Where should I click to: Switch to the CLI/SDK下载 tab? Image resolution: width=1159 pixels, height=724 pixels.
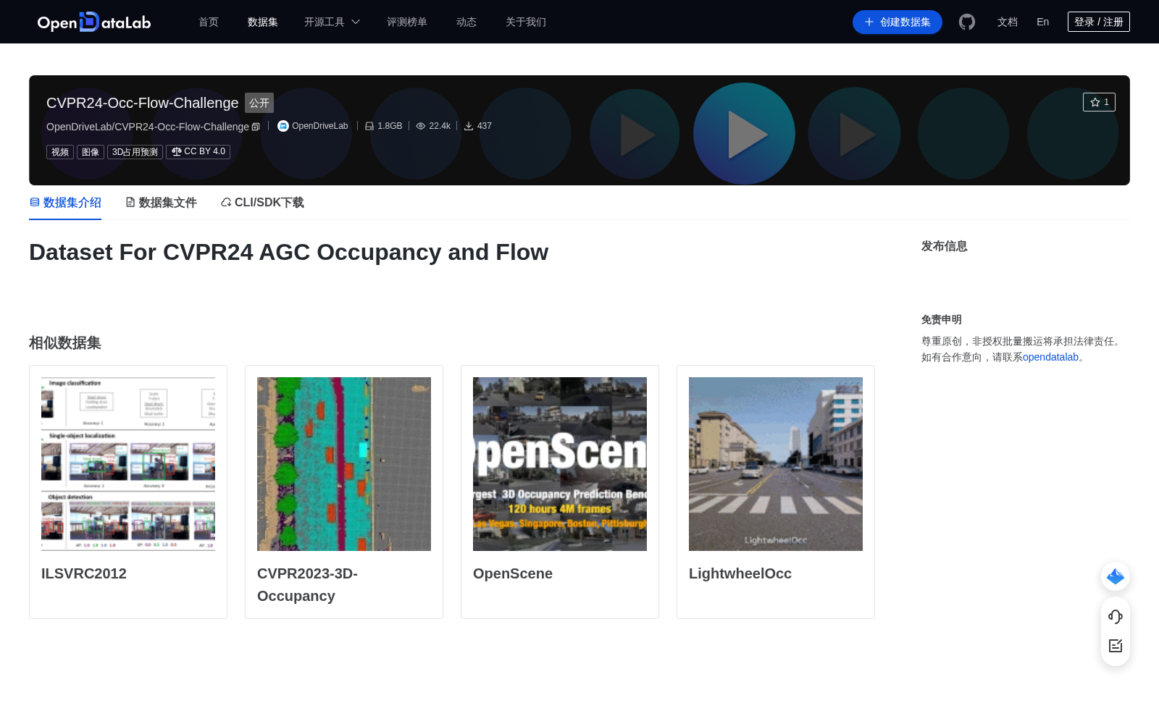pos(262,203)
